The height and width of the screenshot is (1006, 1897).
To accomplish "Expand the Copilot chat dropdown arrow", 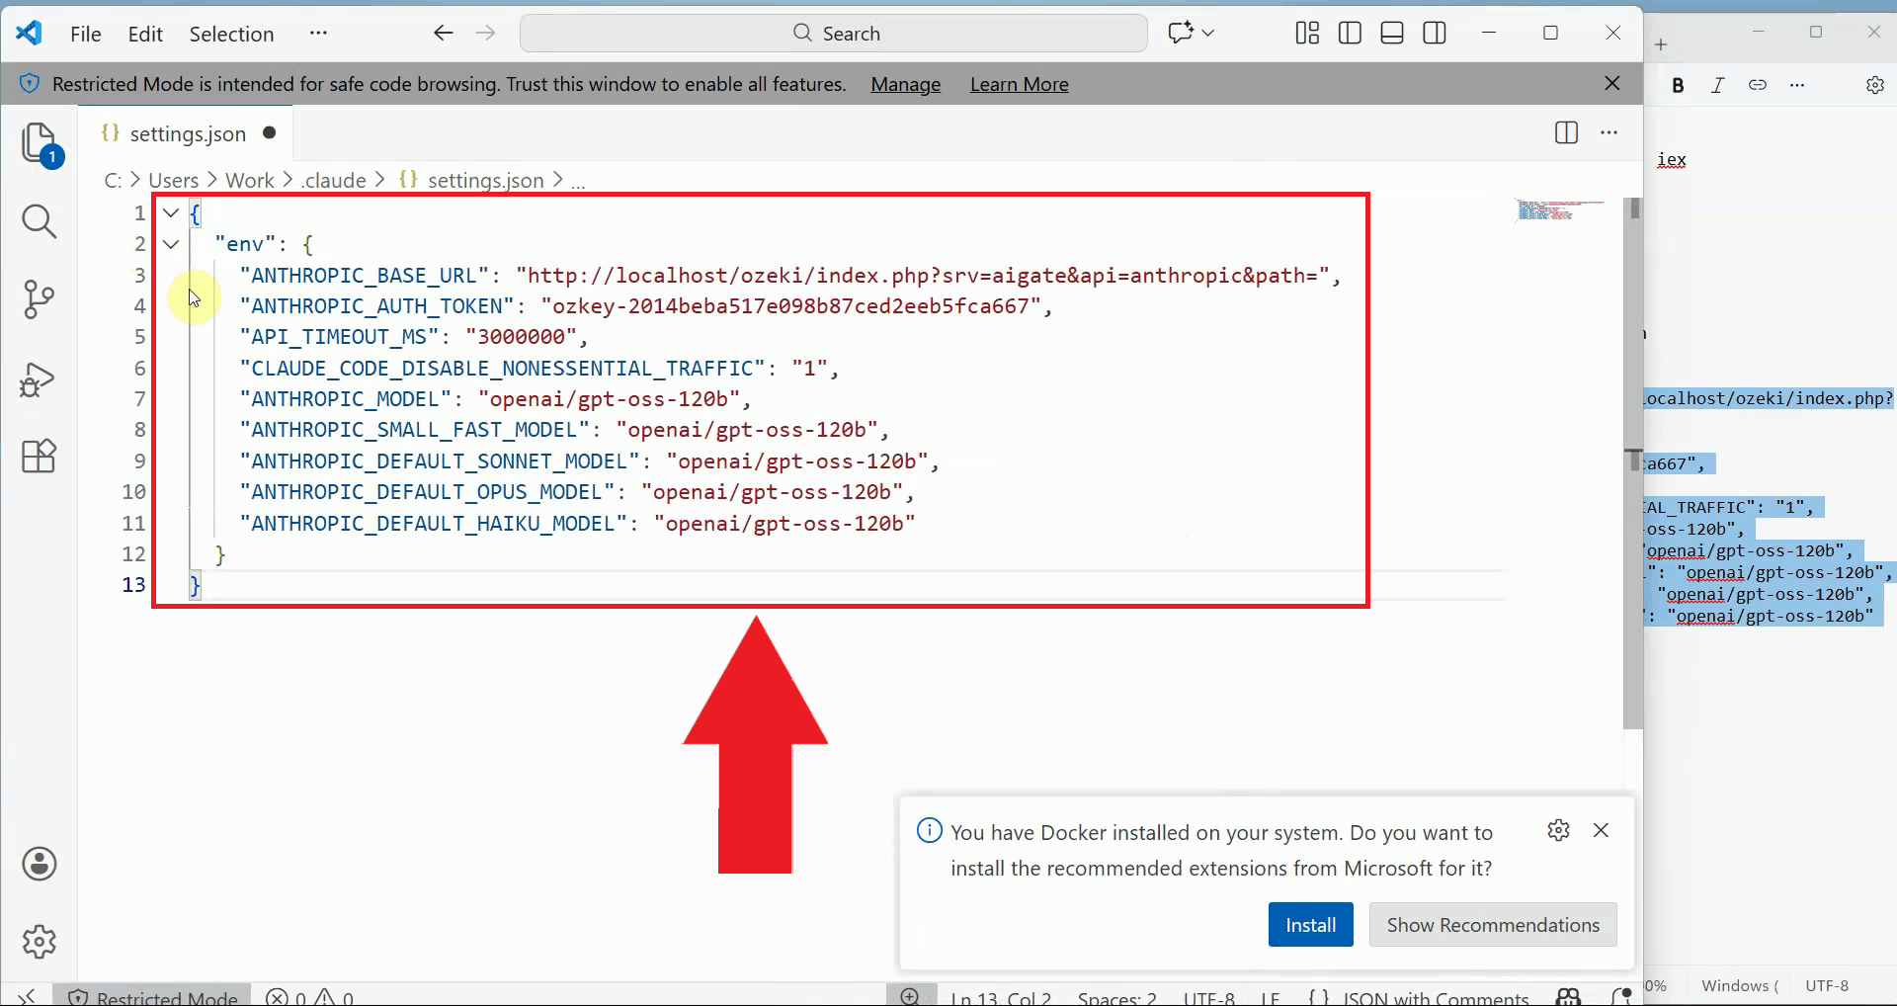I will (1208, 34).
